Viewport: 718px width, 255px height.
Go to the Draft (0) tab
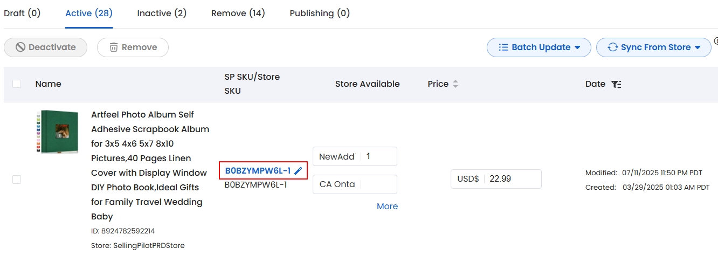(22, 13)
